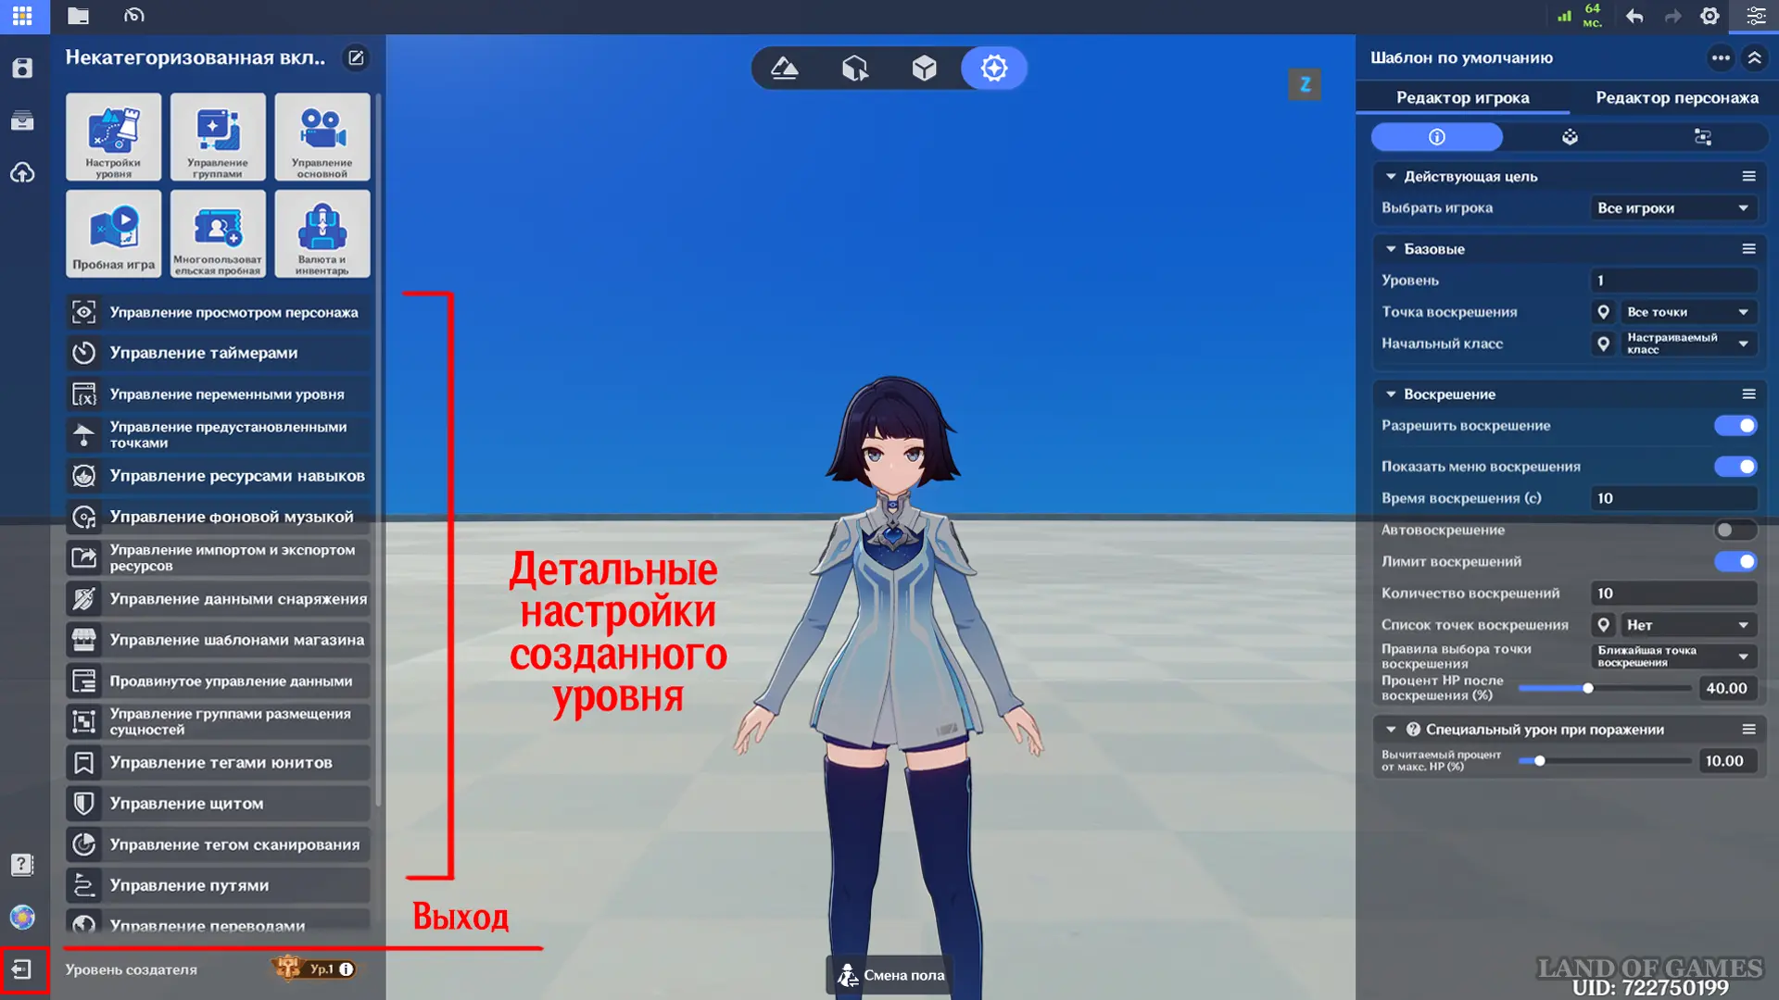Open Выбрать игрока dropdown

[x=1672, y=208]
